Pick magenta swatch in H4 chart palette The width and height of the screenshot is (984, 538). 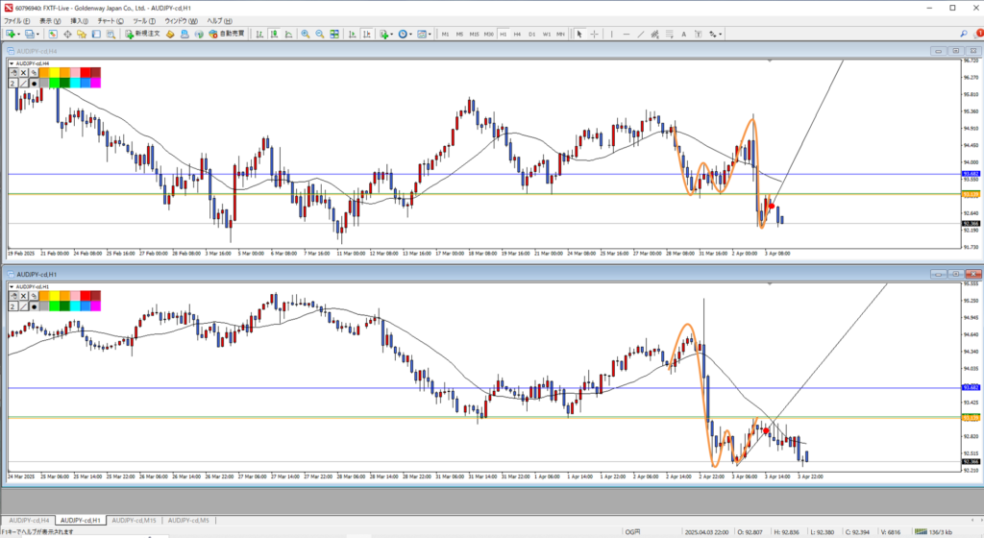point(95,83)
